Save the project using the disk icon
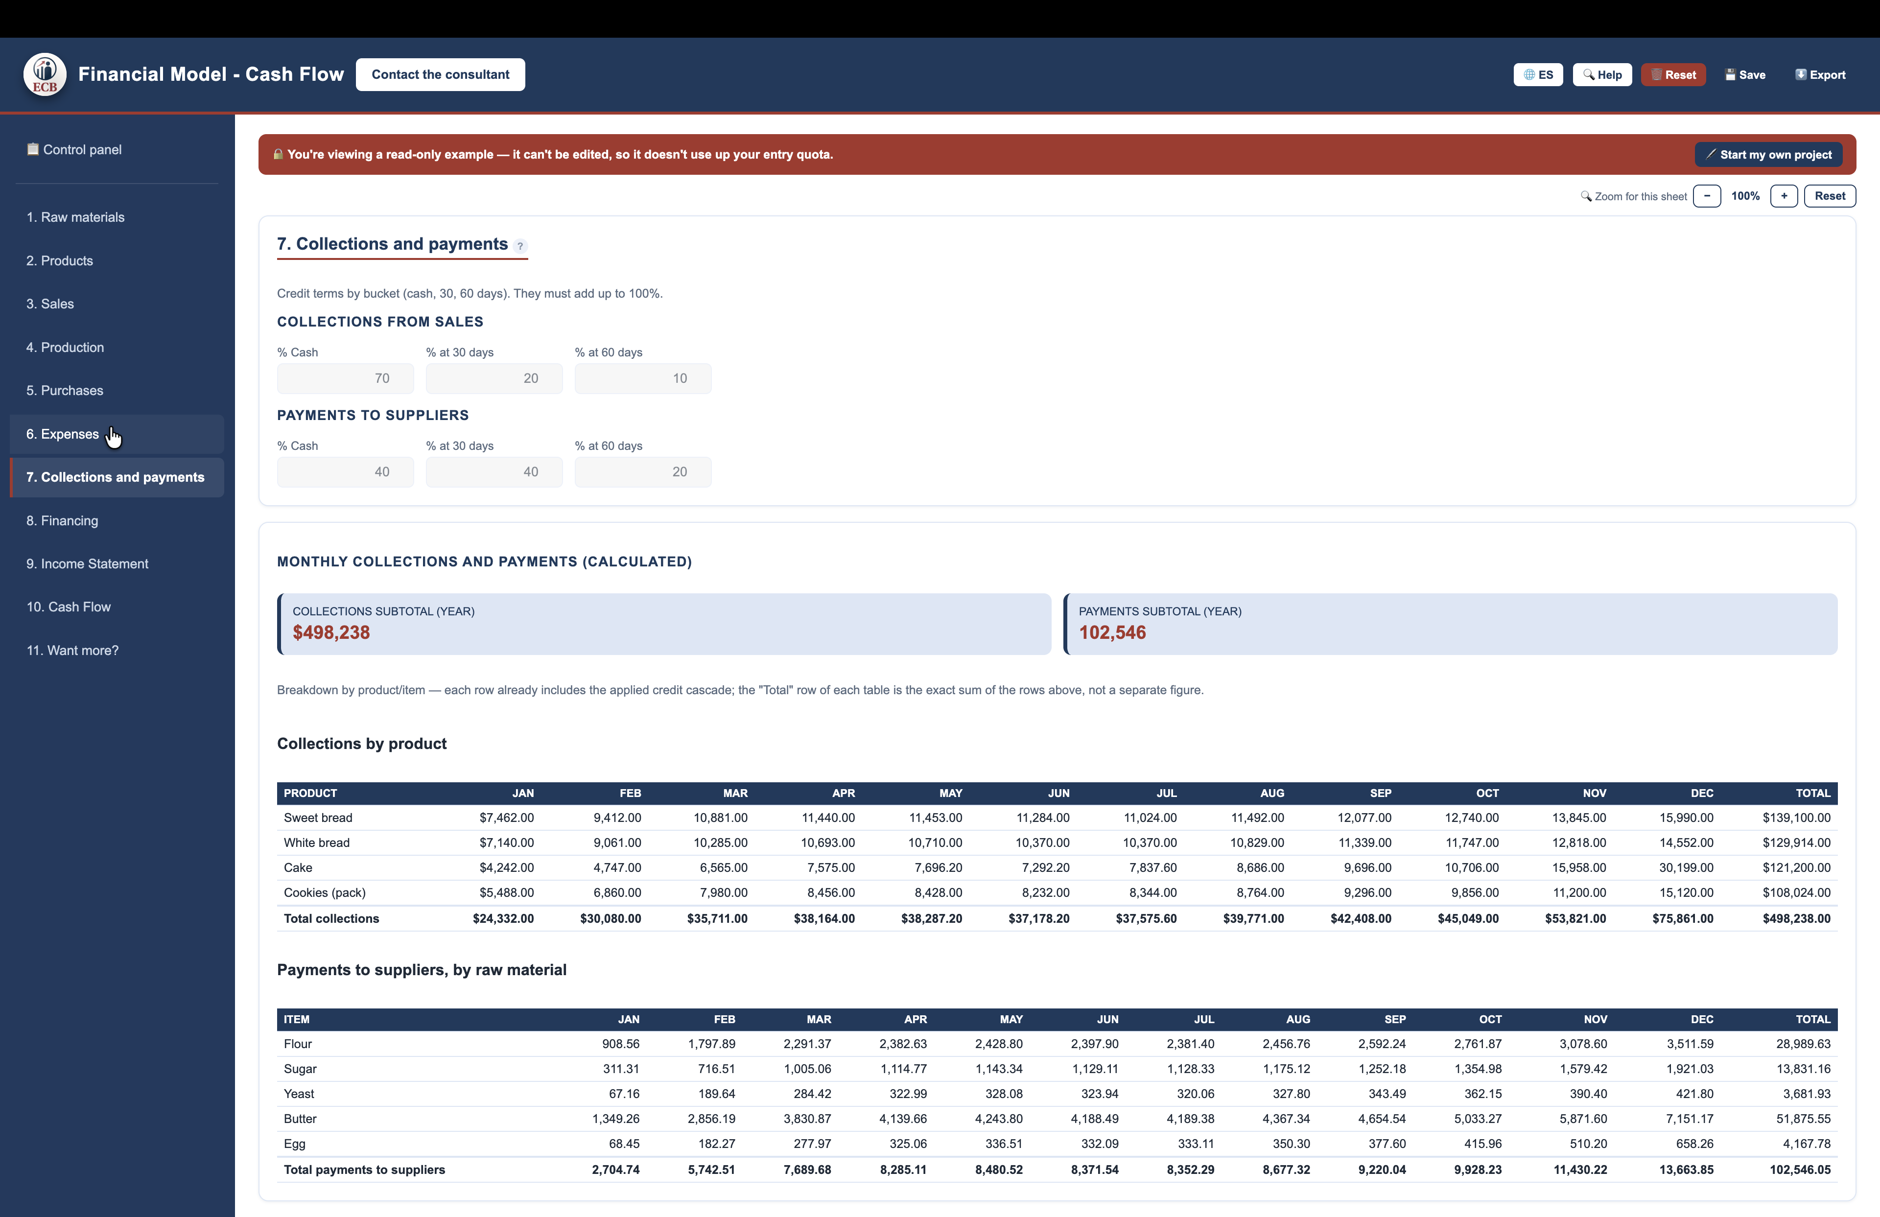The height and width of the screenshot is (1217, 1880). (x=1745, y=75)
